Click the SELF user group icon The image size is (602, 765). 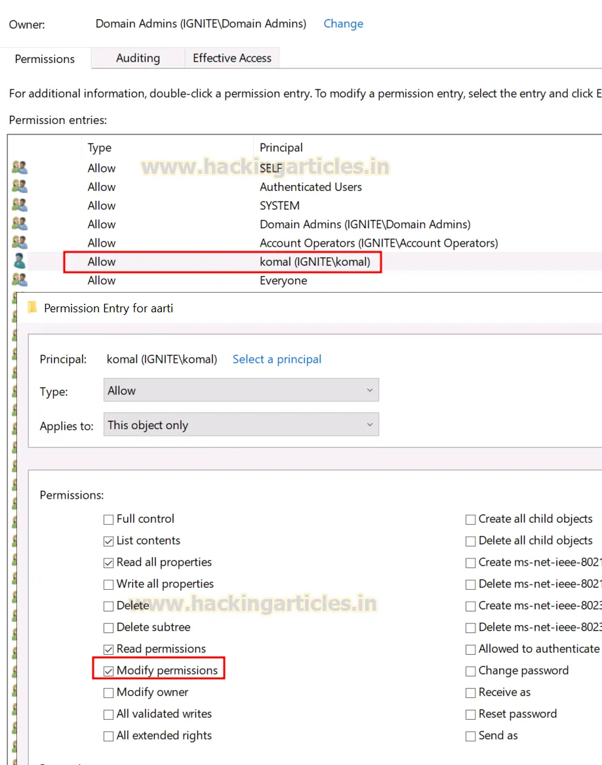coord(19,167)
